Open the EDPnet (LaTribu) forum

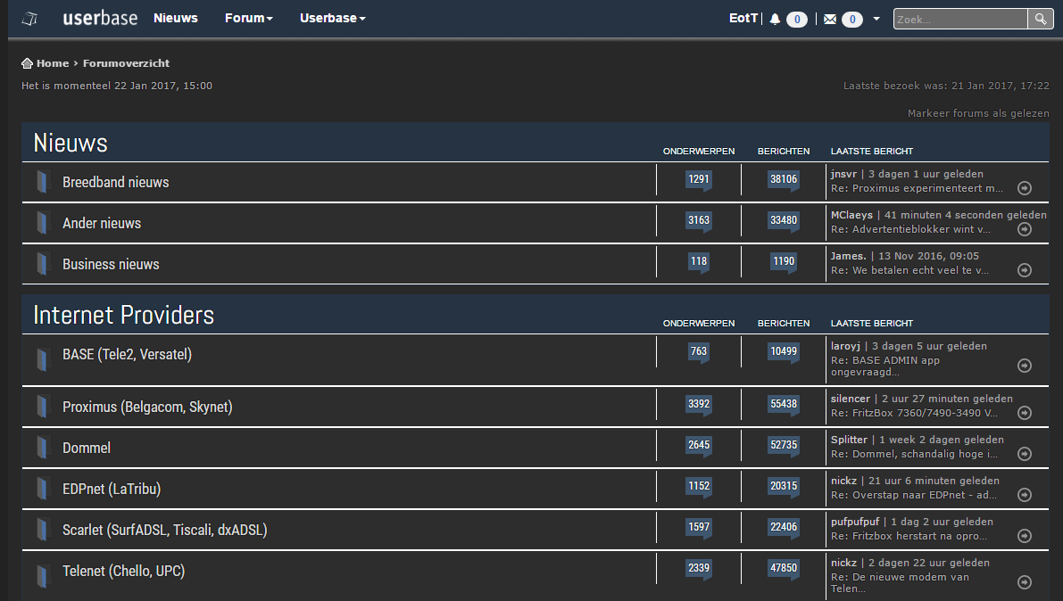(112, 490)
